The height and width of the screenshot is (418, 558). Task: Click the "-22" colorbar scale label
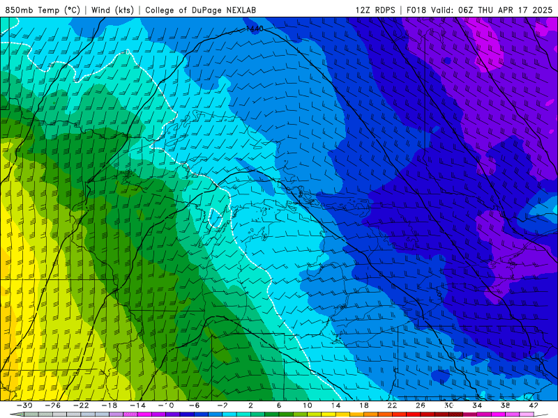tap(81, 405)
